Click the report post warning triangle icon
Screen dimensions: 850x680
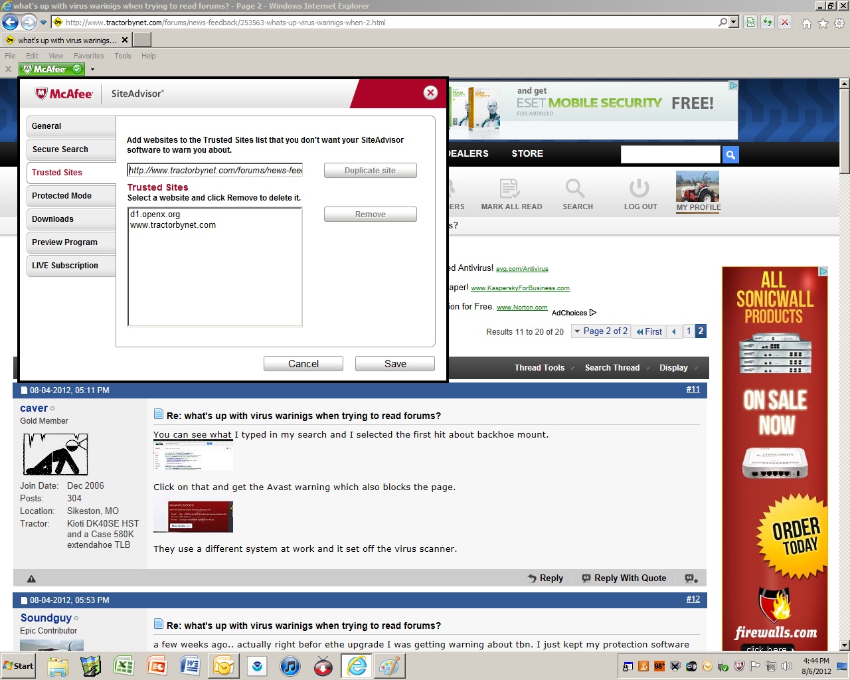[x=31, y=578]
